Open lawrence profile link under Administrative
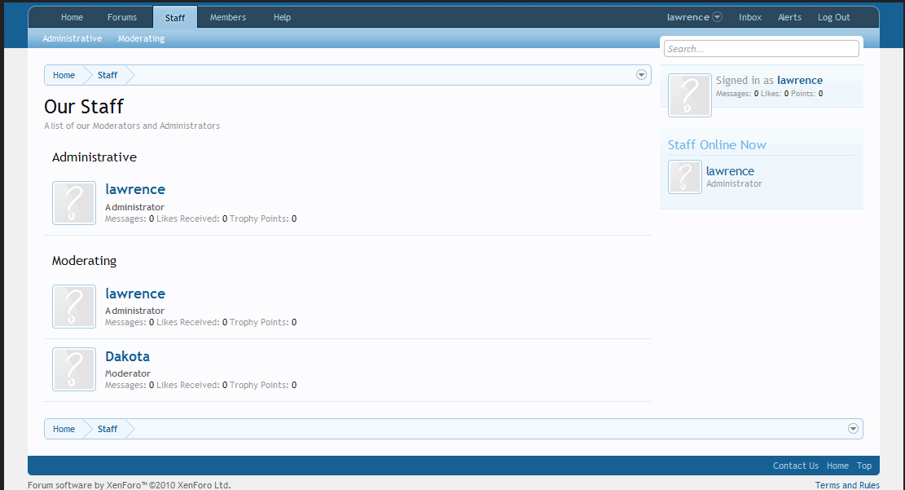 coord(135,189)
